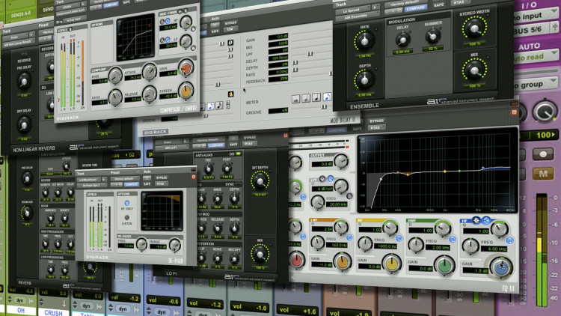561x316 pixels.
Task: Click the Compressor Attack knob
Action: 149,72
